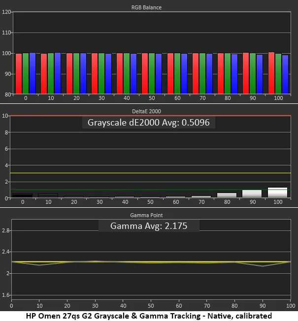Select the DeltaE 2000 bar at level 10
The height and width of the screenshot is (321, 298).
48,195
